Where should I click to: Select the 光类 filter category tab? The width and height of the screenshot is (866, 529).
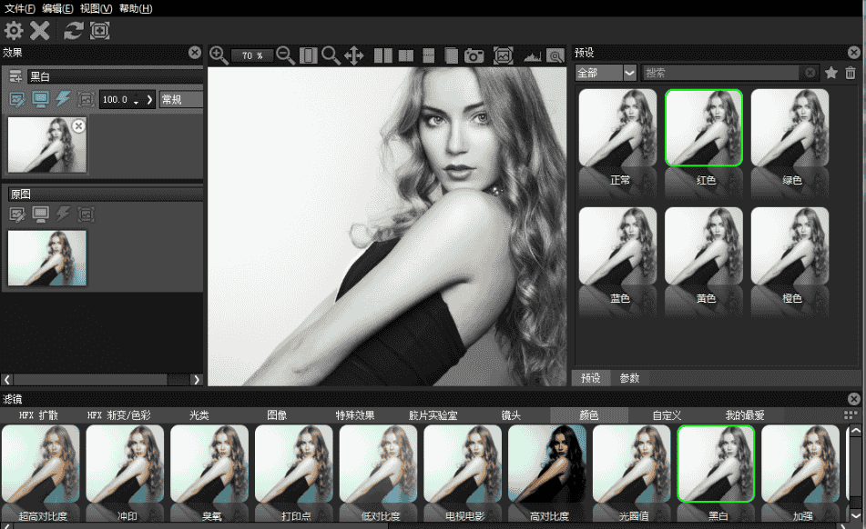(199, 415)
